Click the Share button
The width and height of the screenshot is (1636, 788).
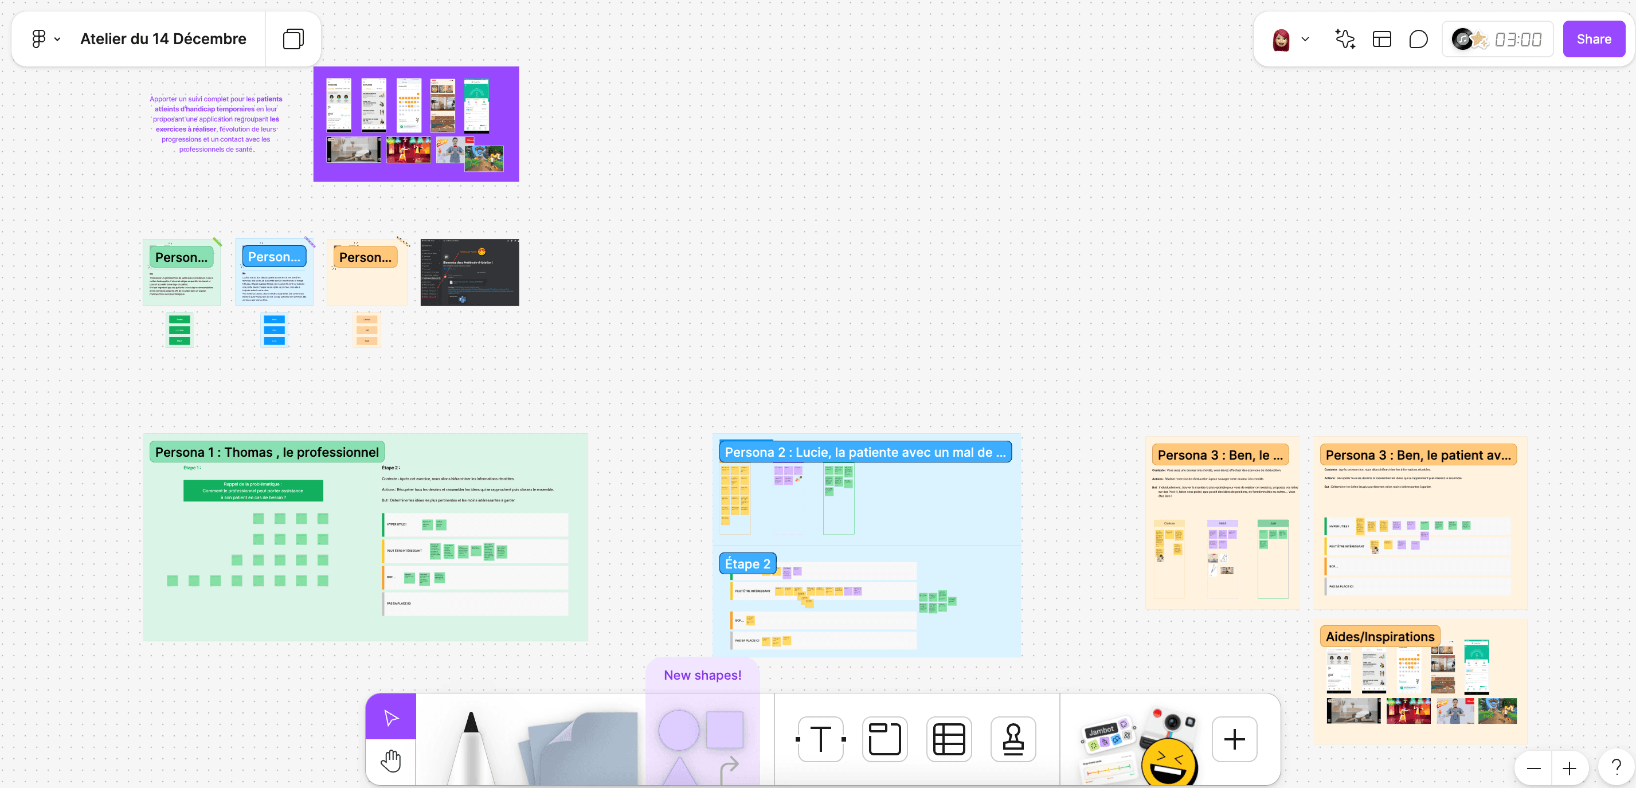click(1594, 40)
